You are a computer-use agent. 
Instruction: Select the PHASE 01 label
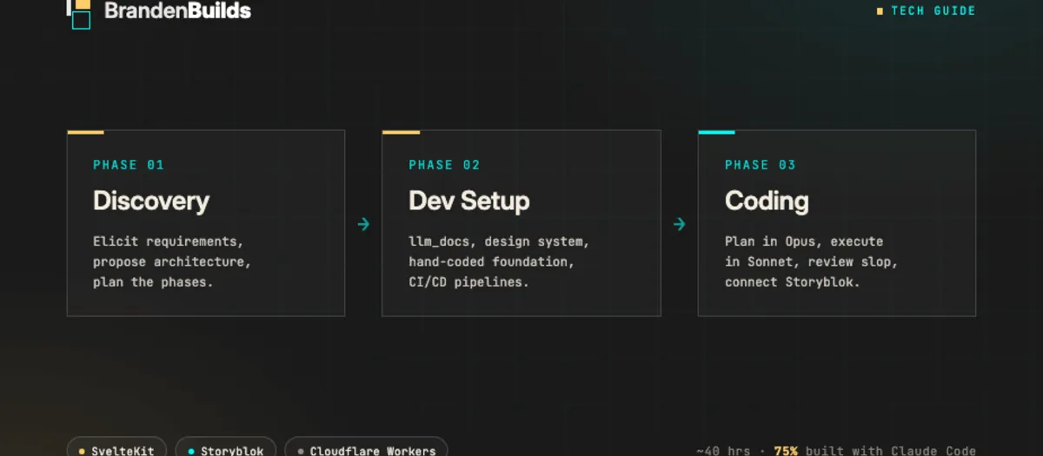pyautogui.click(x=129, y=165)
